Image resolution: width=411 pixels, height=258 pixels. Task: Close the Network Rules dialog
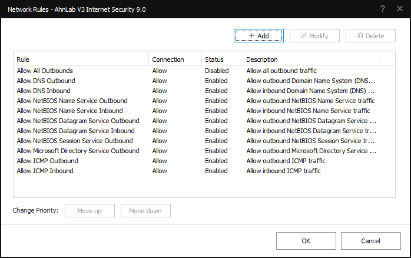click(400, 9)
